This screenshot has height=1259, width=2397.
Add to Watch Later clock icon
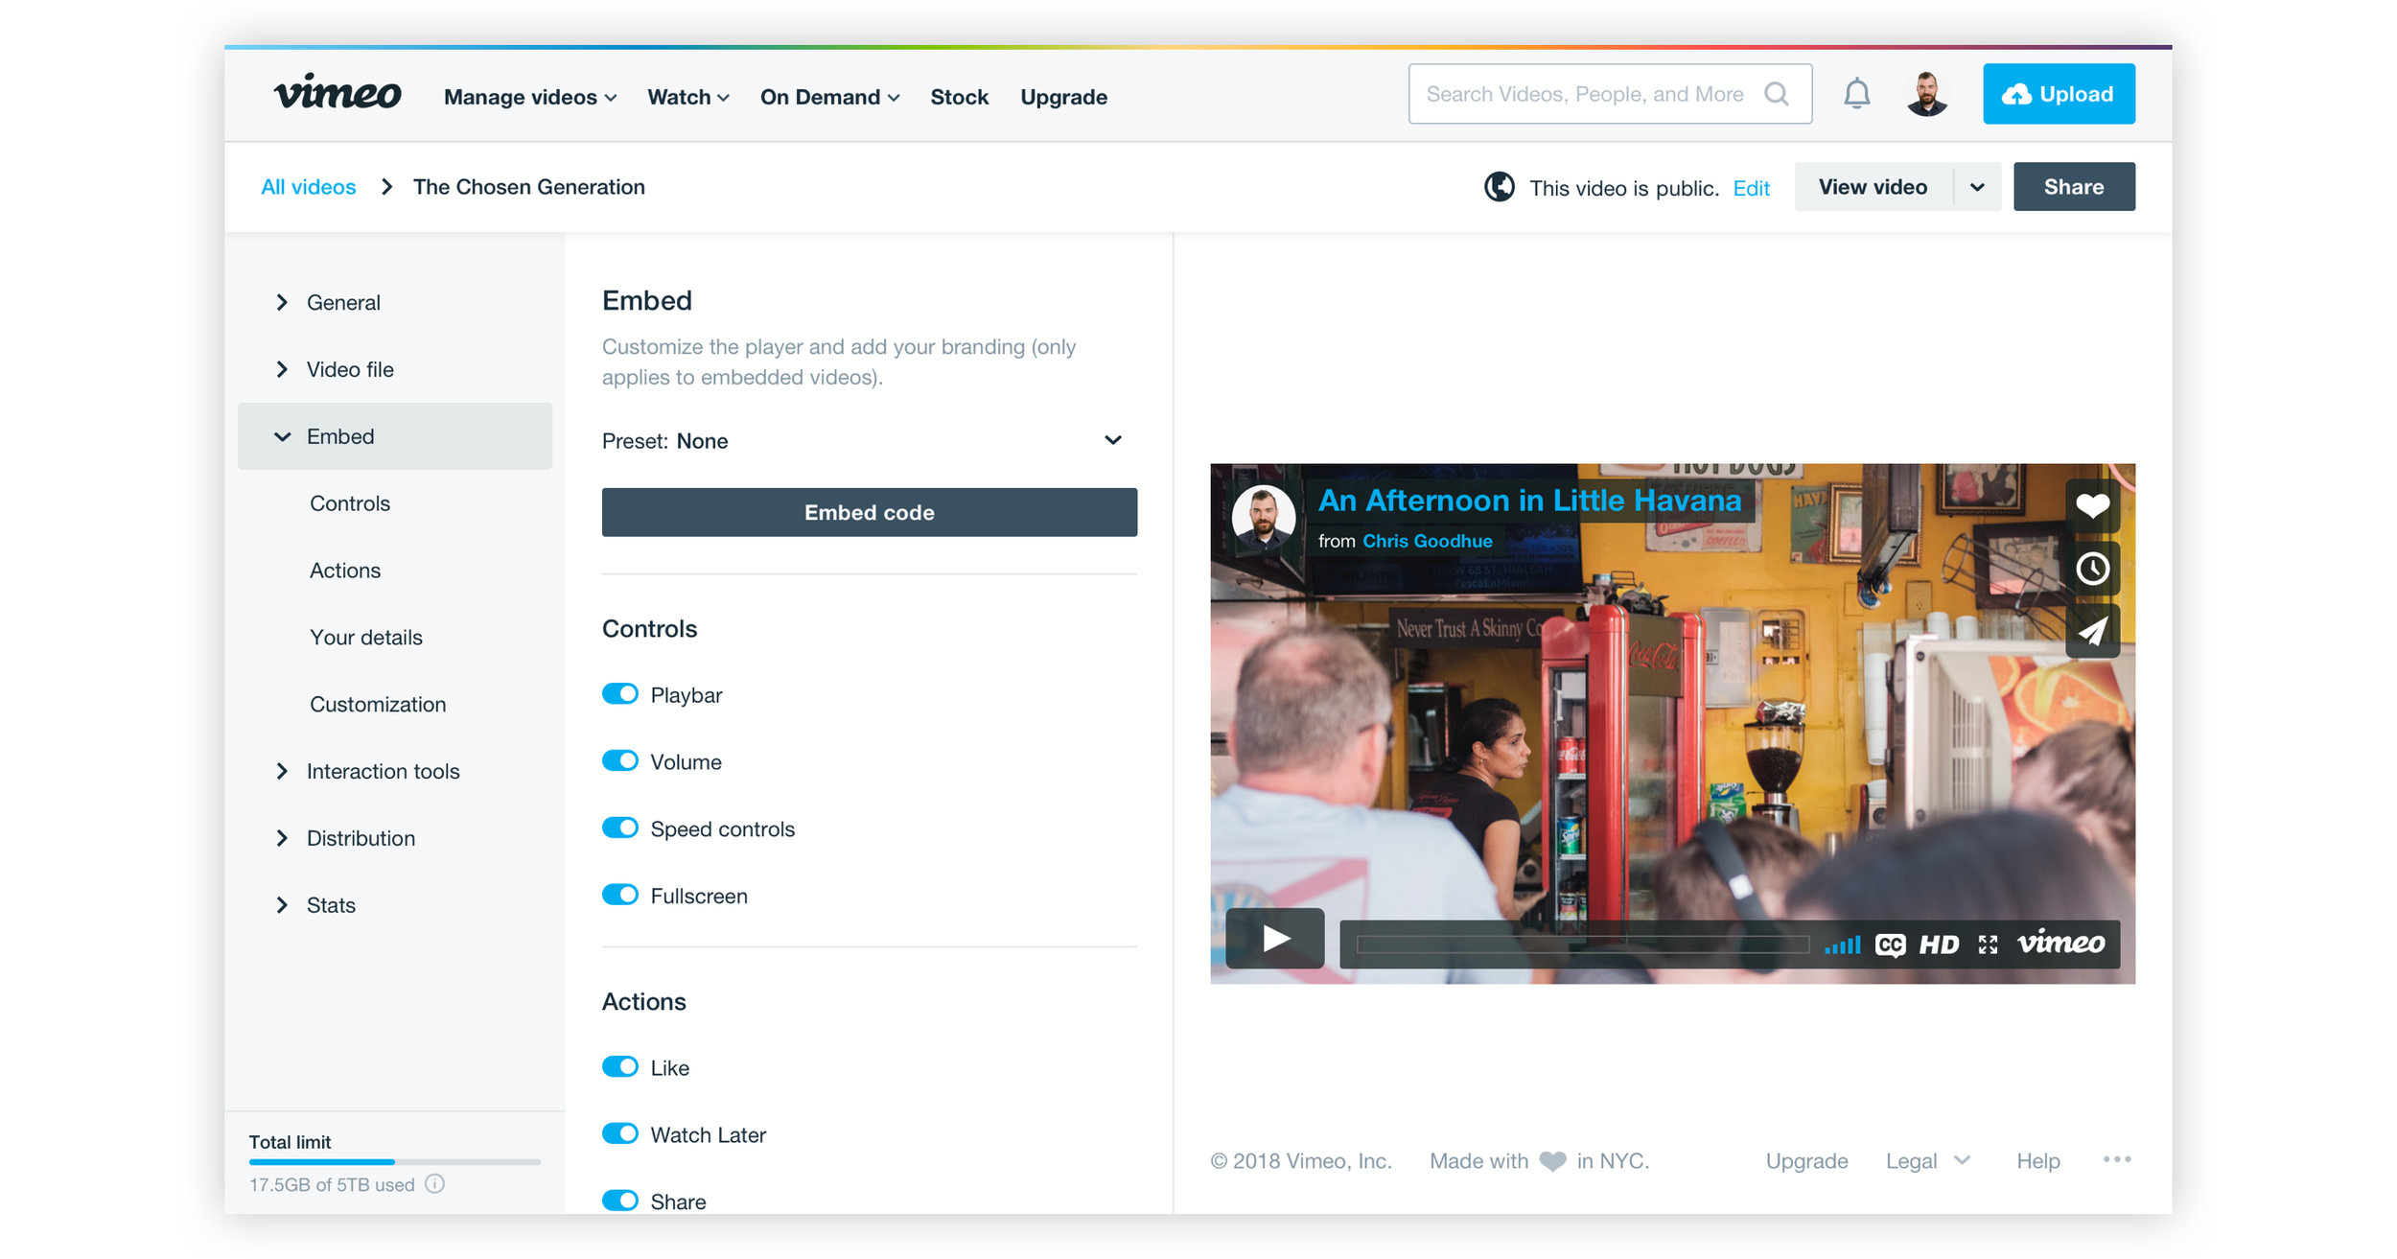tap(2091, 569)
